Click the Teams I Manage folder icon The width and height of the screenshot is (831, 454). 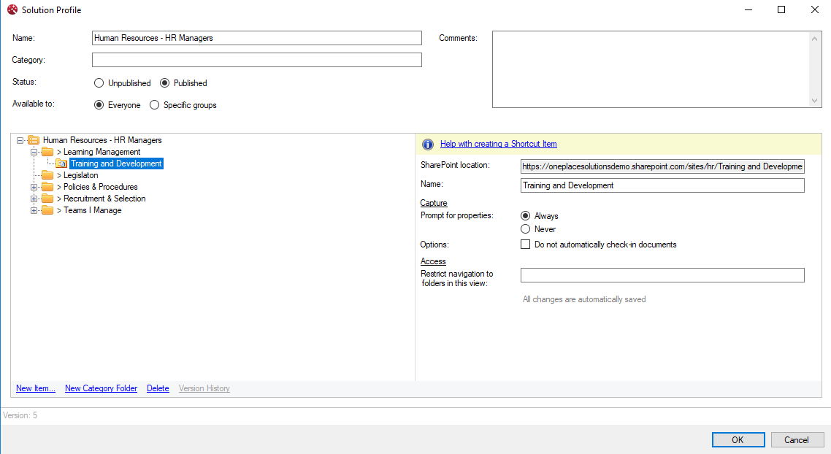pyautogui.click(x=47, y=210)
